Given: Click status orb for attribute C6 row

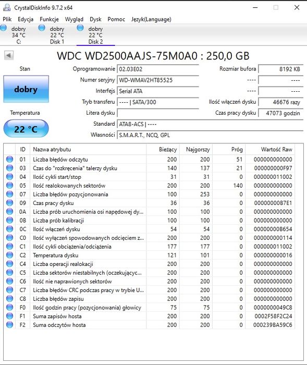Looking at the screenshot, I should click(9, 281).
